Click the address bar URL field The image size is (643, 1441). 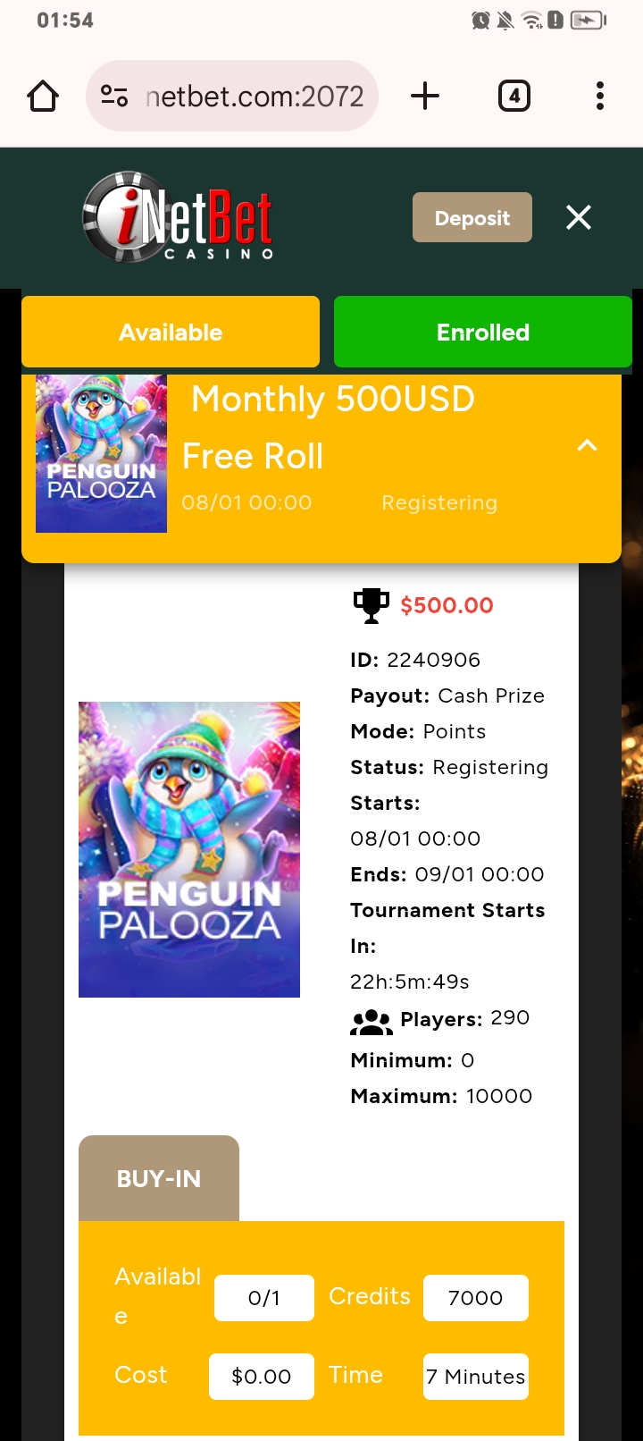click(x=255, y=96)
